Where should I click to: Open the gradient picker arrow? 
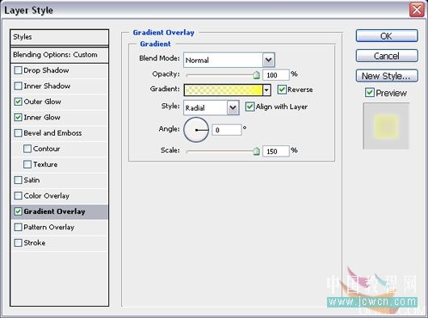266,90
